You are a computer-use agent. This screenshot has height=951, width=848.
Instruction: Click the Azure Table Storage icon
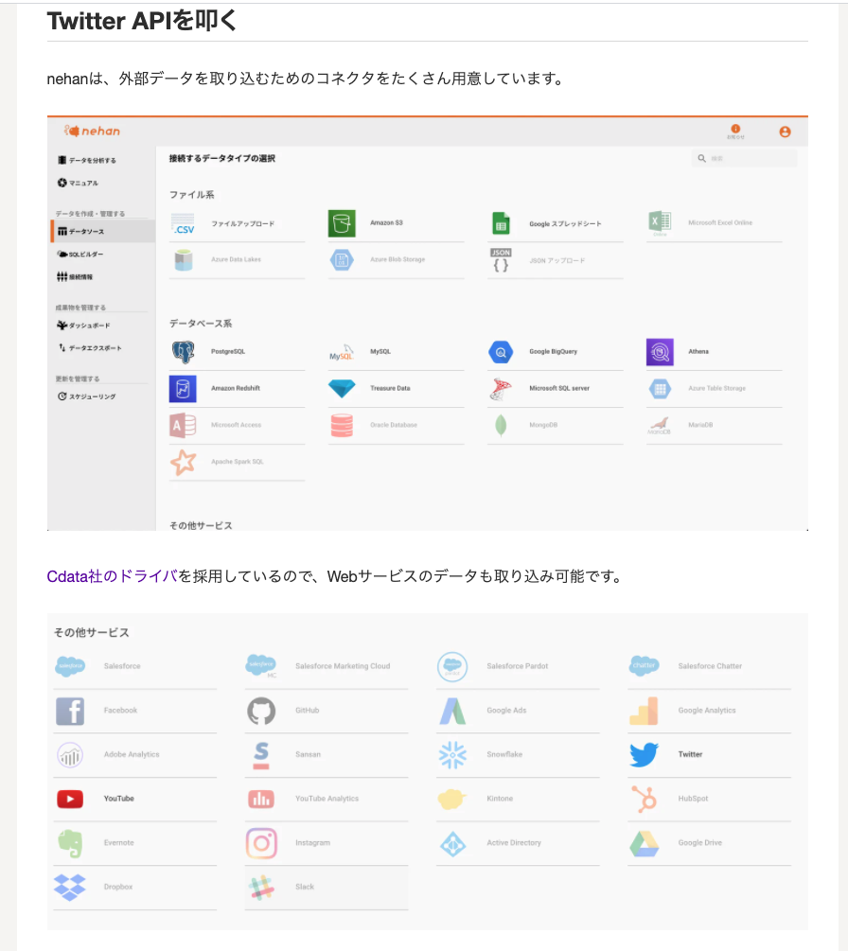(x=660, y=389)
